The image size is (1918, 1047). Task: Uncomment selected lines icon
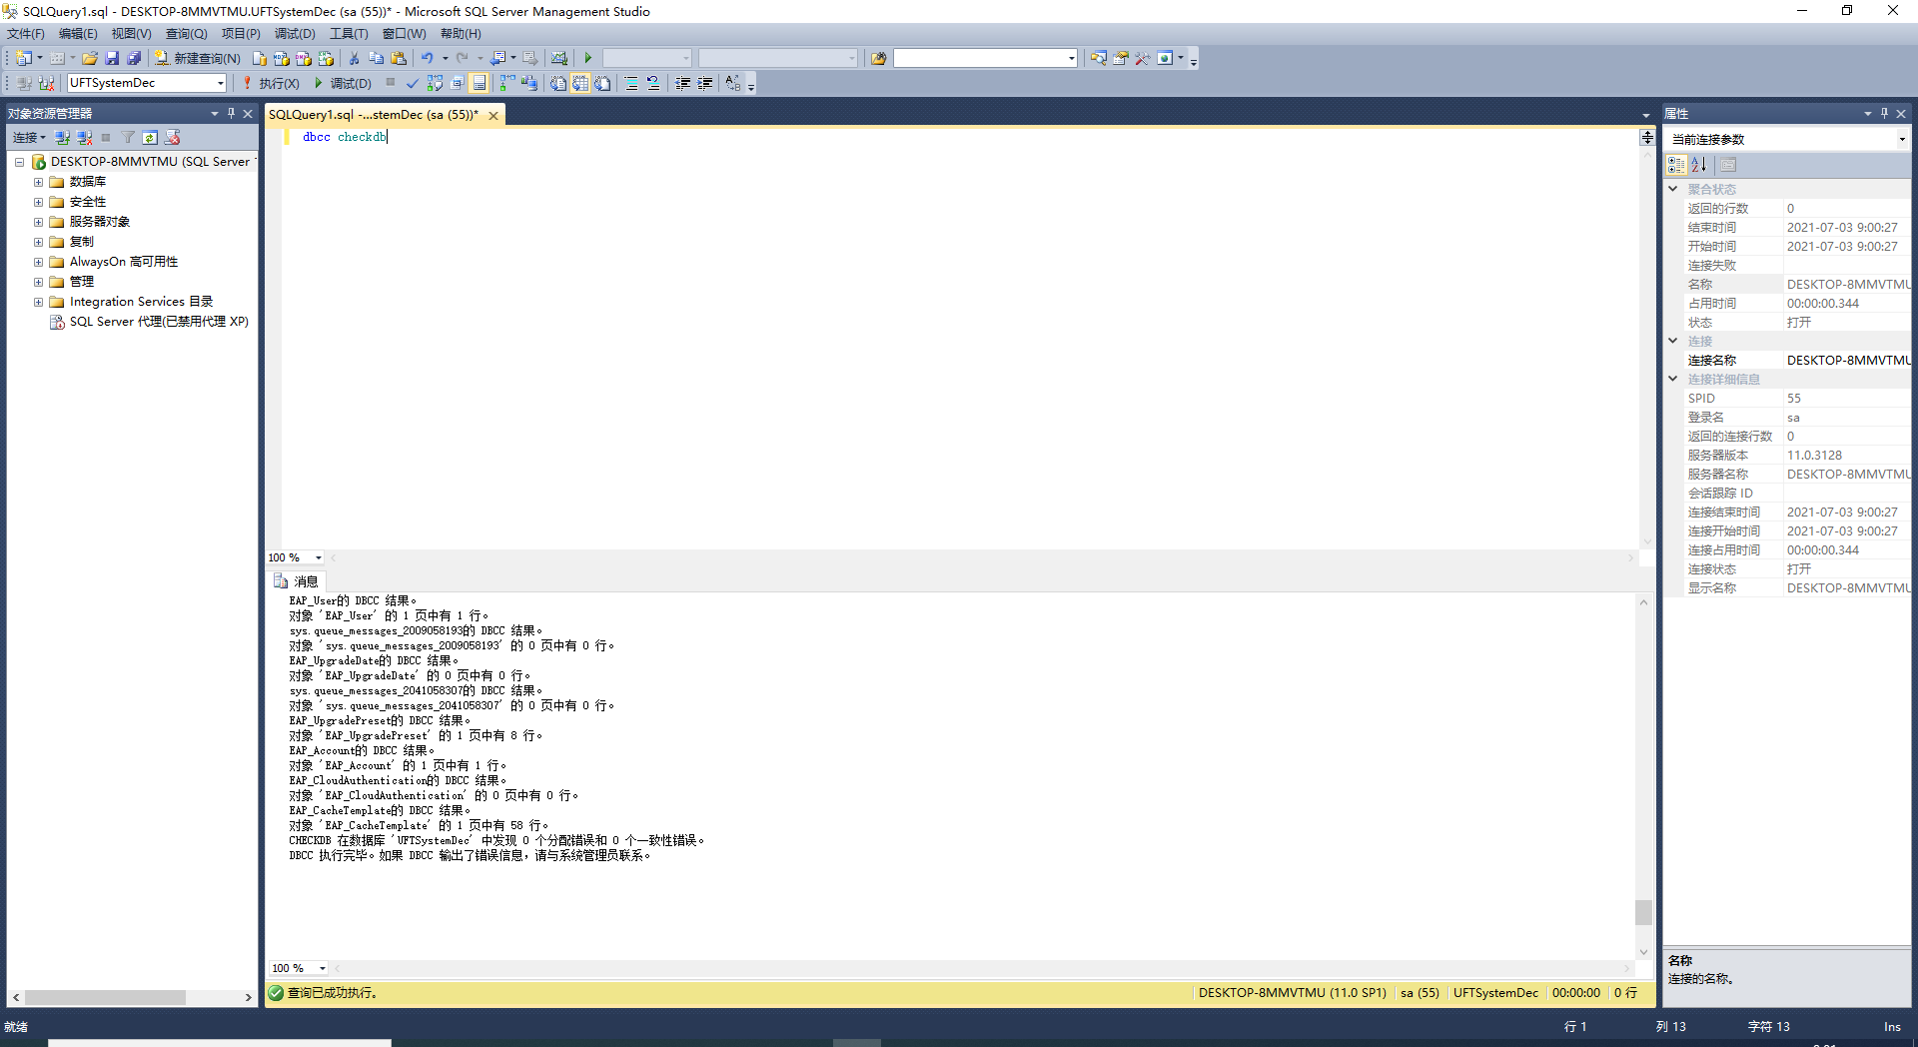[653, 83]
